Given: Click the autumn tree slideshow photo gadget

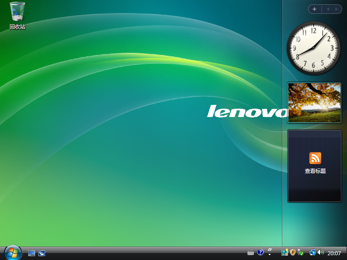Looking at the screenshot, I should pos(314,103).
